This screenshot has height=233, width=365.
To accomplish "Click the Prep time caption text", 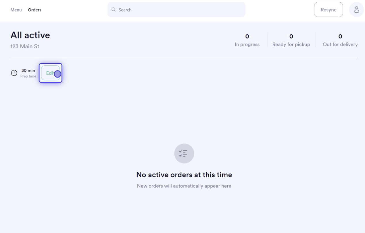I will tap(28, 76).
